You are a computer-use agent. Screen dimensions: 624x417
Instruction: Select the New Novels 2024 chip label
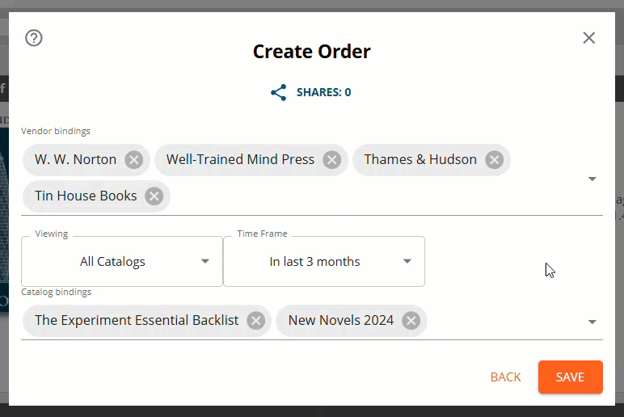tap(340, 321)
